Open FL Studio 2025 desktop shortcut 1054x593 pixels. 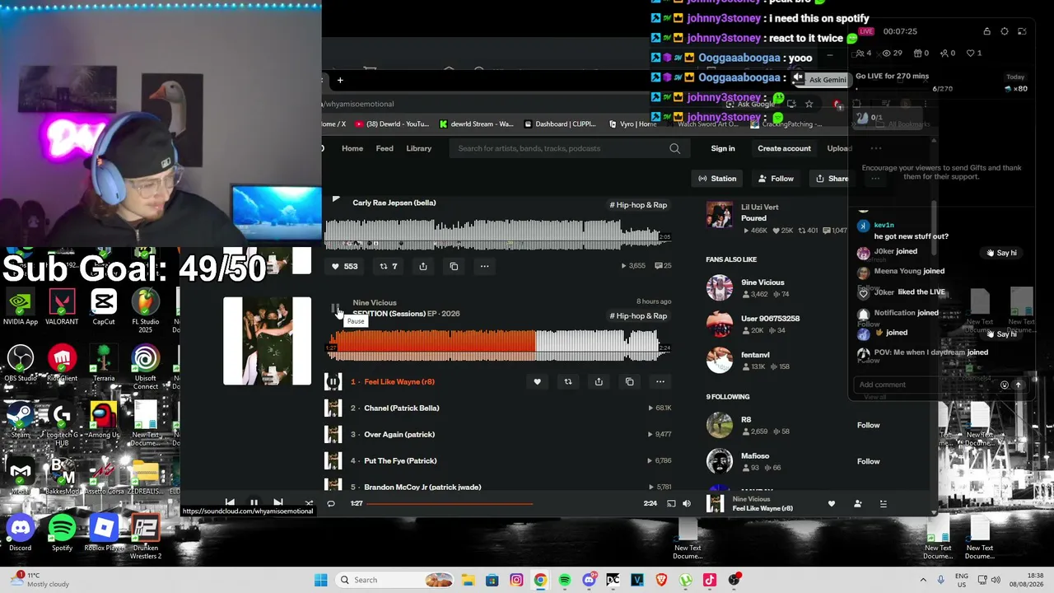click(145, 309)
